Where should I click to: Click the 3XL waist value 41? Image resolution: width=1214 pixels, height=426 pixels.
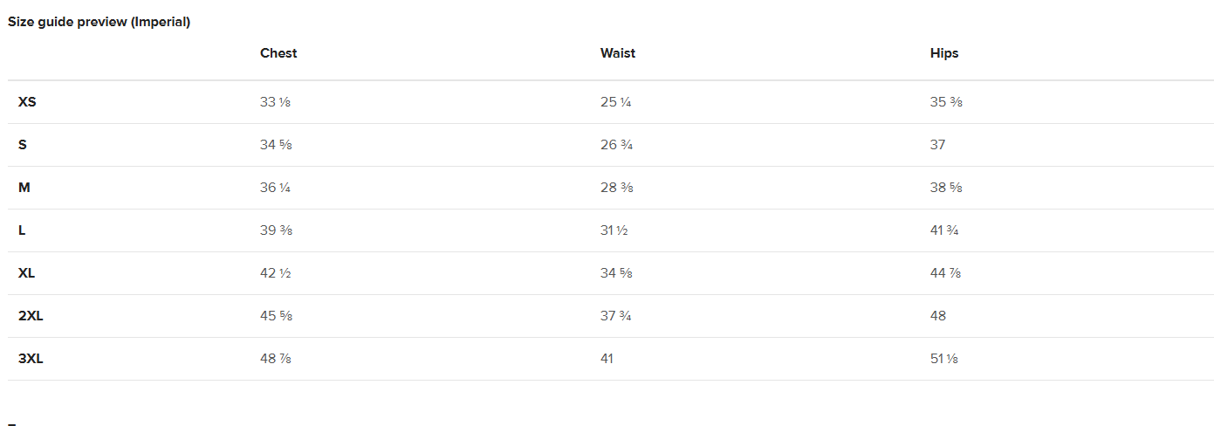click(607, 359)
